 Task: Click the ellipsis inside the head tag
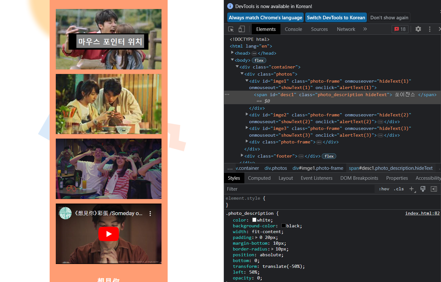(254, 53)
